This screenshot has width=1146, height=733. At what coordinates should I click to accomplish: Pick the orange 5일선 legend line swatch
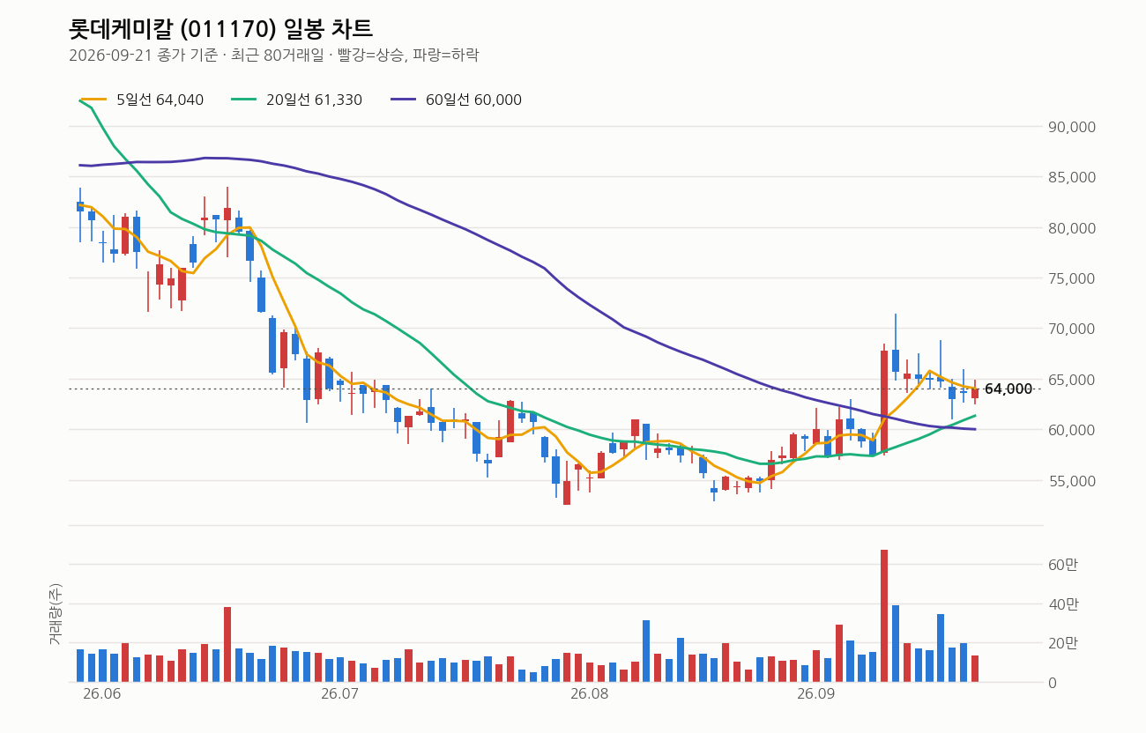[x=93, y=100]
